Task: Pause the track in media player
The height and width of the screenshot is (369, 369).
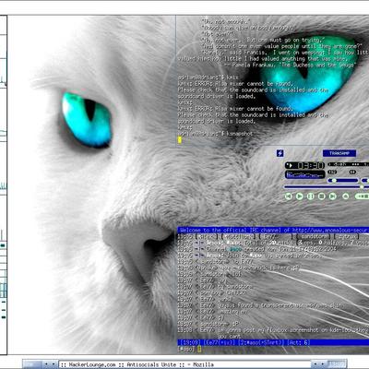Action: tap(311, 196)
